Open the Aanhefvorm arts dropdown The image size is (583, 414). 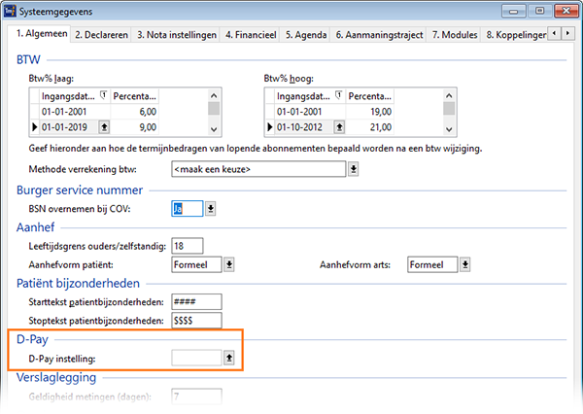coord(464,264)
